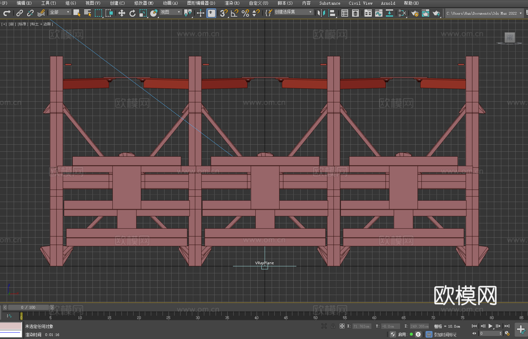Viewport: 528px width, 339px height.
Task: Open the Rendered Frame Window
Action: 426,13
